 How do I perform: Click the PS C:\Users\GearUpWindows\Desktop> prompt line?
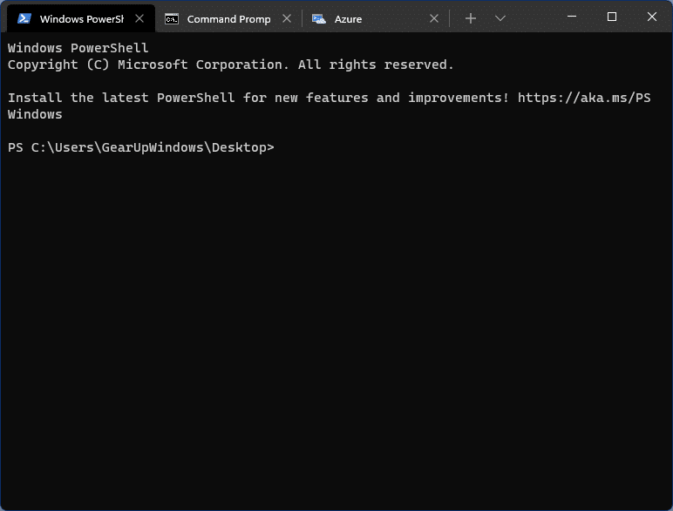tap(141, 147)
